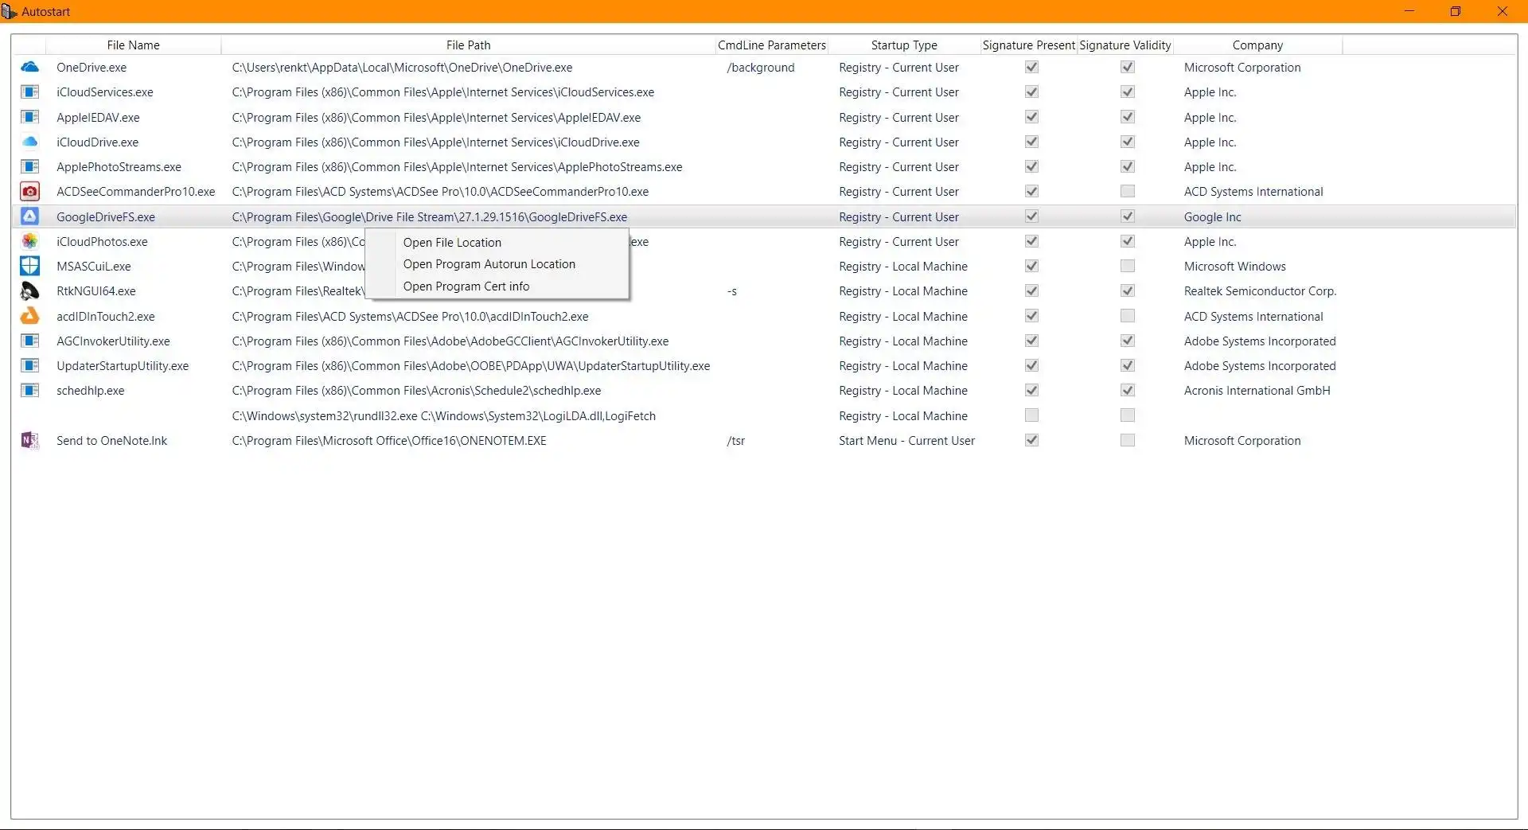Viewport: 1528px width, 830px height.
Task: Click the /background command line parameter
Action: click(761, 68)
